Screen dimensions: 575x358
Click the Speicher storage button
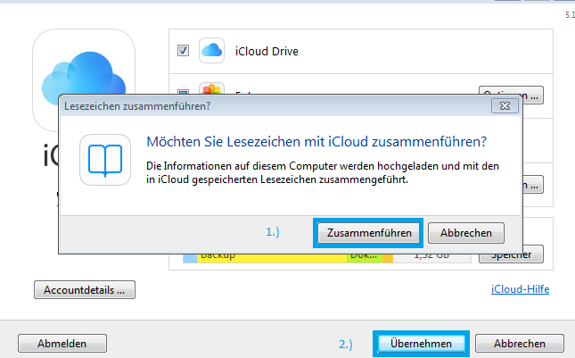point(511,256)
